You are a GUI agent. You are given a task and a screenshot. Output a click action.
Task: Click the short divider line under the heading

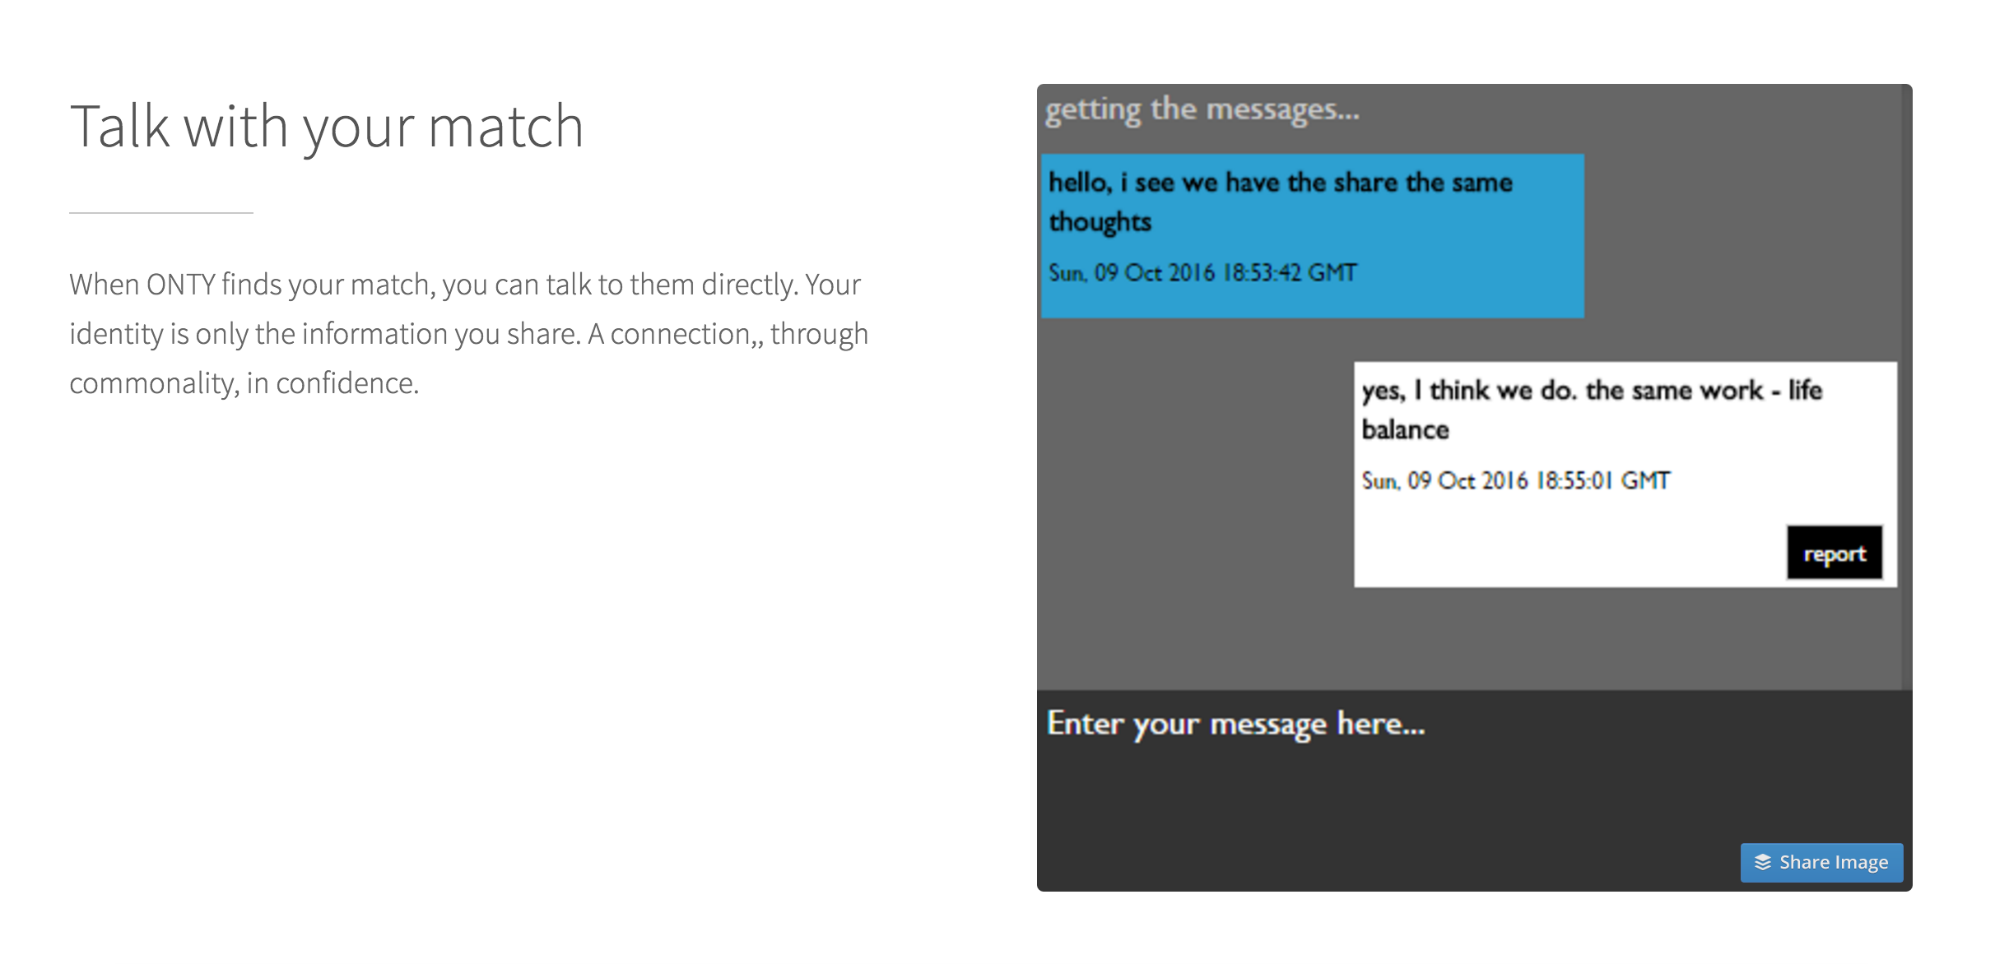point(161,213)
